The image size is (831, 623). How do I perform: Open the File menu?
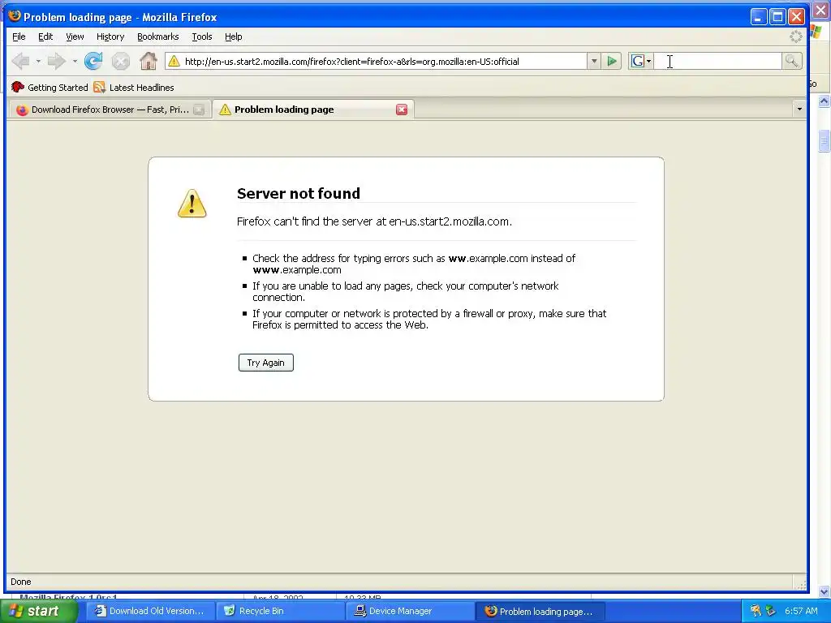click(19, 37)
